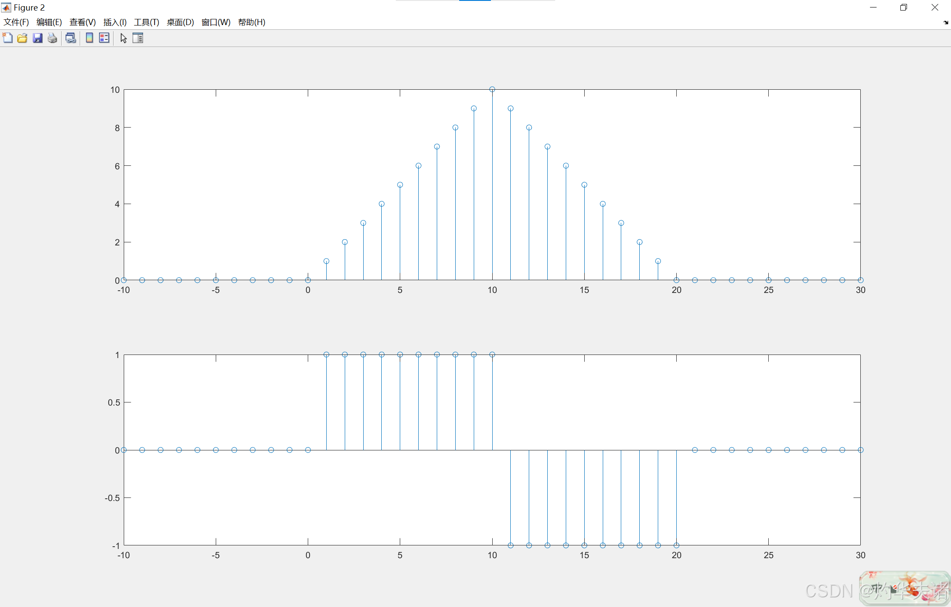Click the New Figure toolbar icon
The width and height of the screenshot is (951, 607).
coord(7,38)
